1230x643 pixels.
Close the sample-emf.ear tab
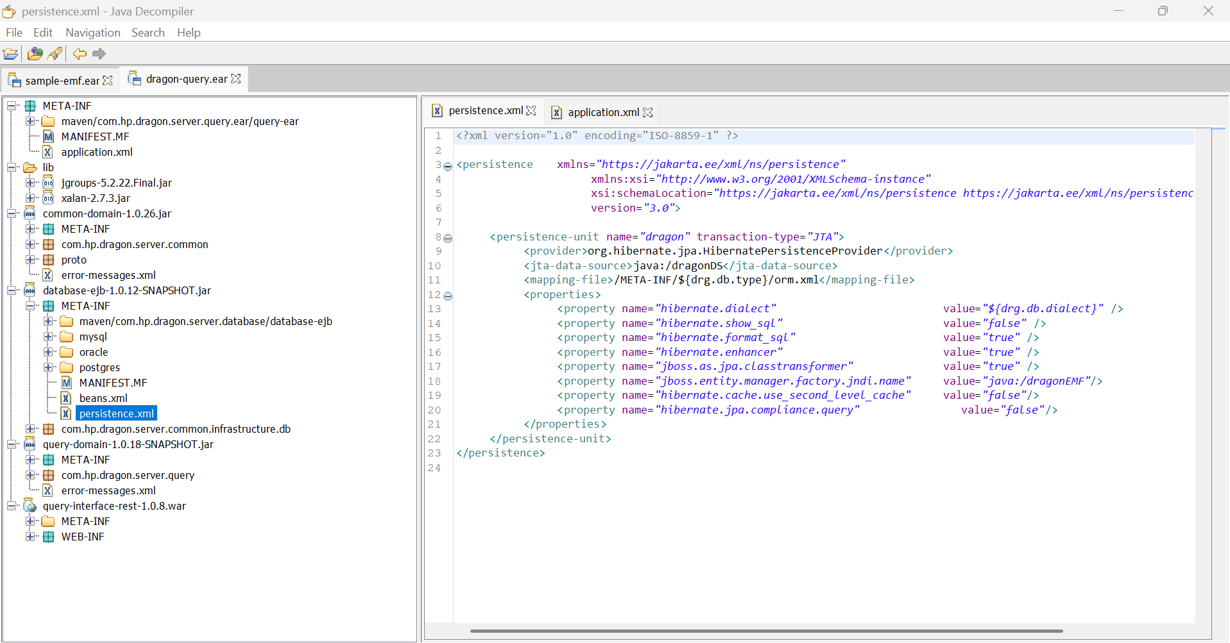click(108, 80)
